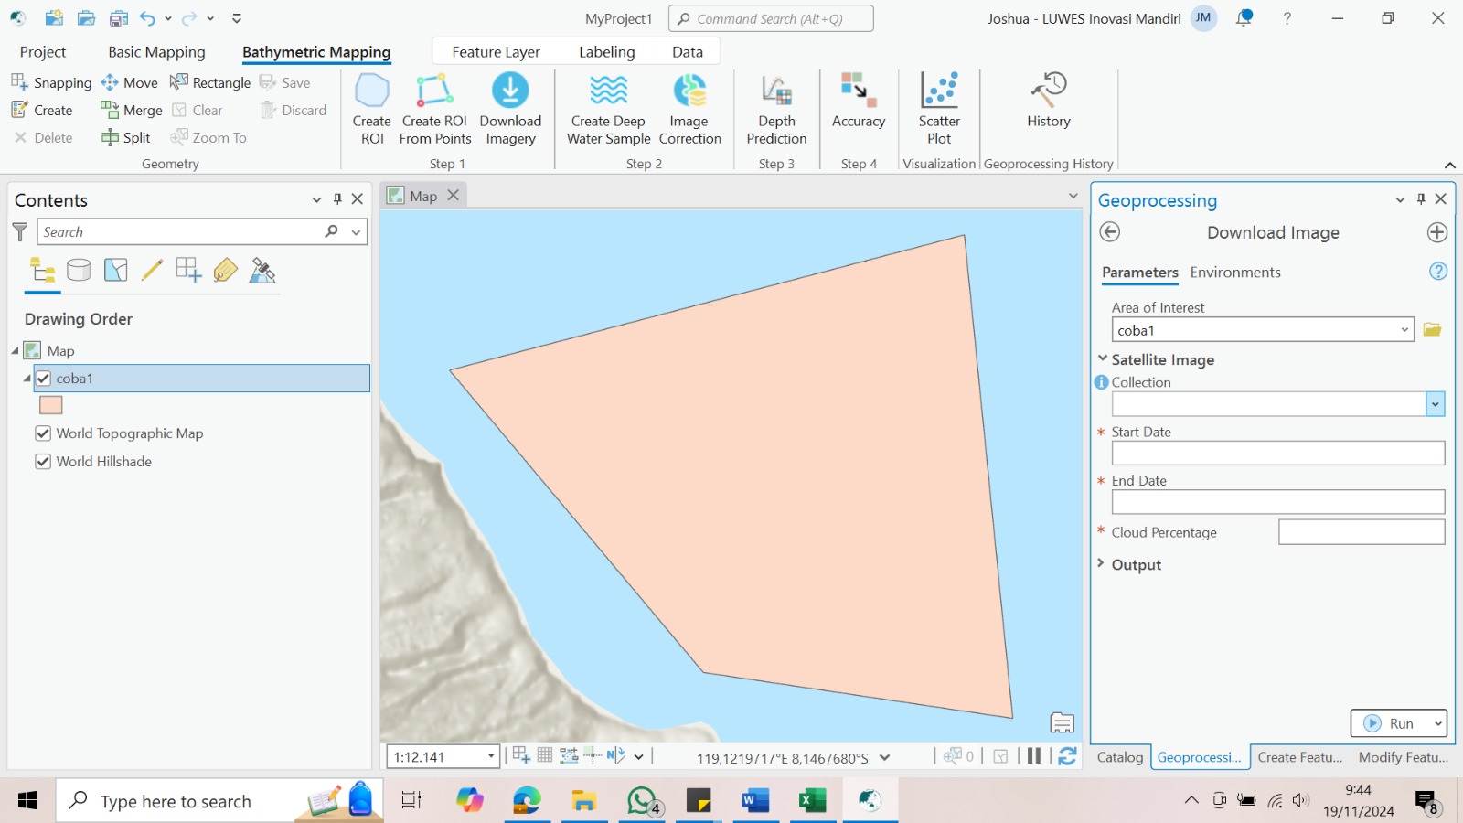The width and height of the screenshot is (1463, 823).
Task: Select the Image Correction tool
Action: pyautogui.click(x=689, y=110)
